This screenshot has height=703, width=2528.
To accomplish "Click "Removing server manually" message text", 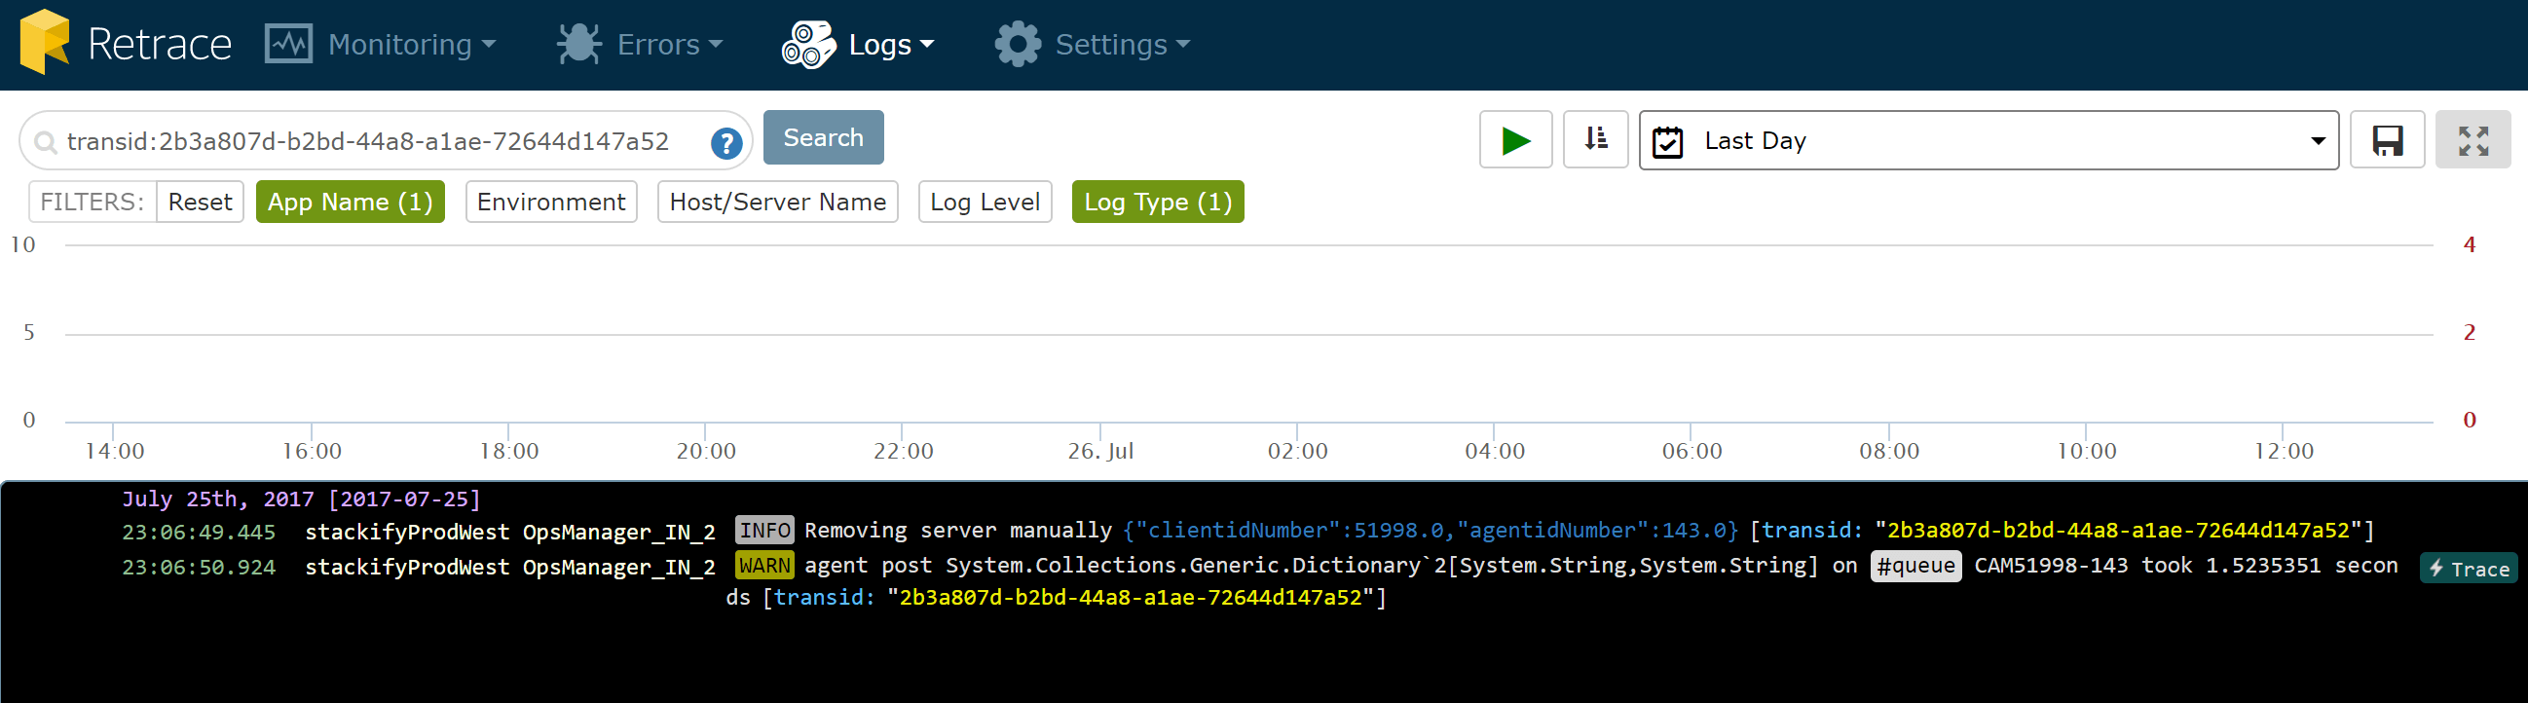I will click(958, 531).
